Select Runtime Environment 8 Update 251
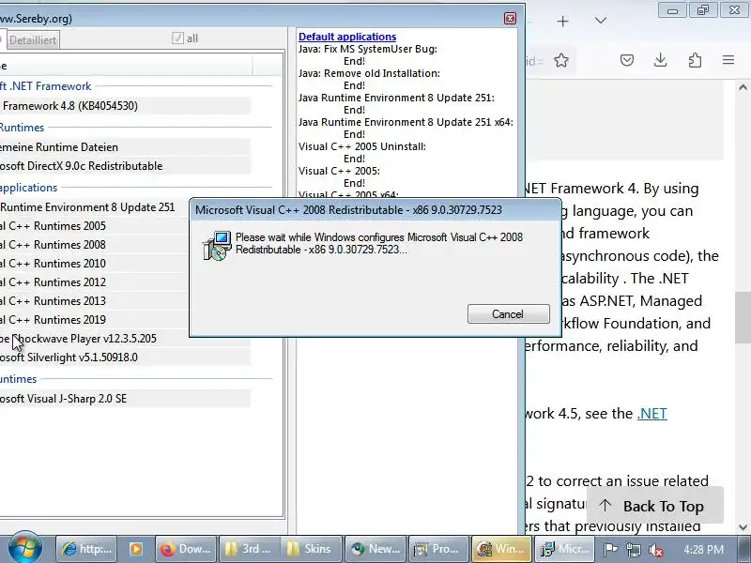Screen dimensions: 751x563 94,207
